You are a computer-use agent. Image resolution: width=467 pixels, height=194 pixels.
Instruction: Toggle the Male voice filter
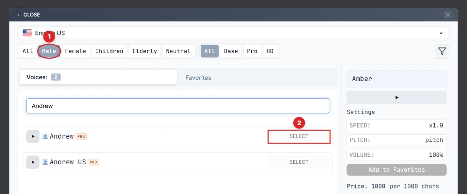pyautogui.click(x=49, y=51)
